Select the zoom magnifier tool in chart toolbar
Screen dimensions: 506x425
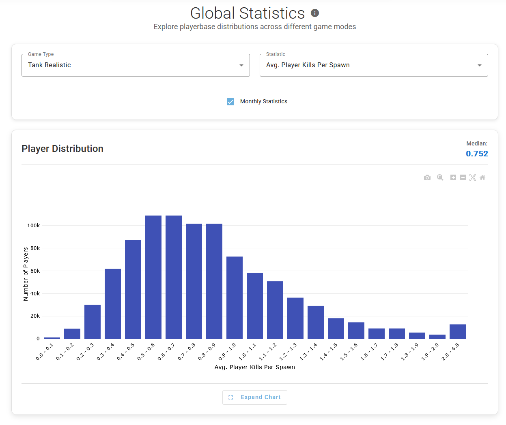click(x=440, y=177)
